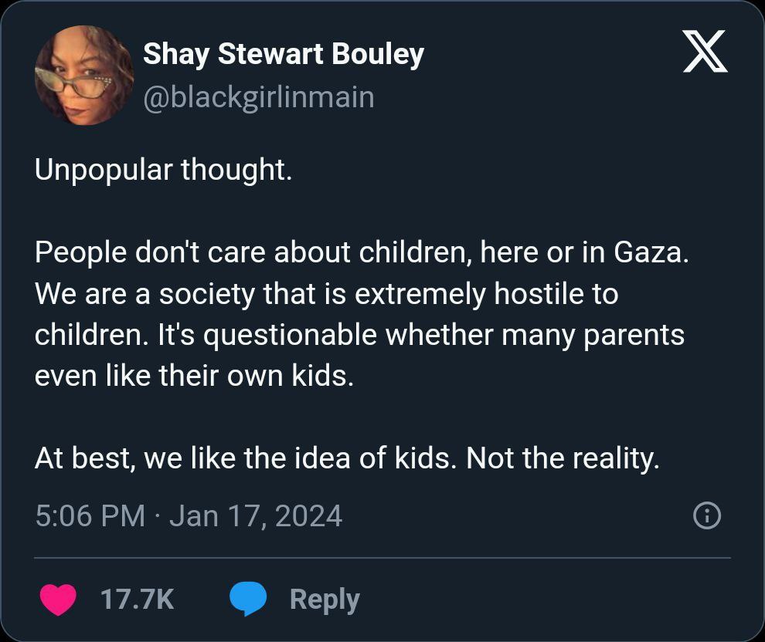The image size is (765, 642).
Task: Like the tweet with the heart icon
Action: 57,600
